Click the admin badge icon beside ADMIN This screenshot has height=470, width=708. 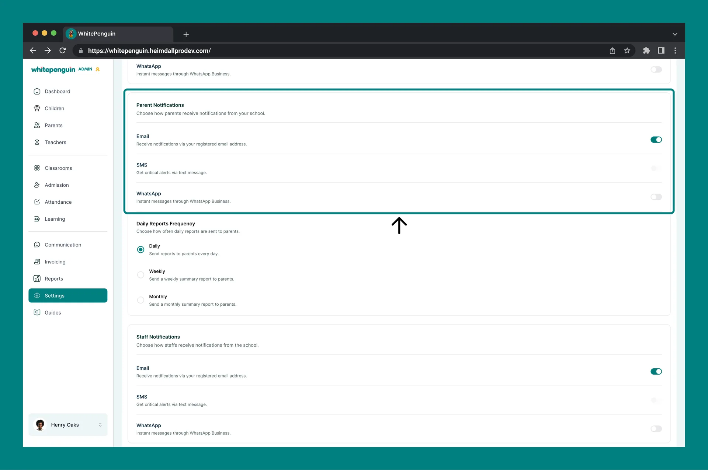(98, 69)
